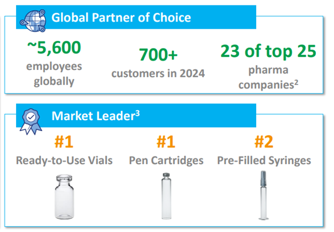Click the Global Partner of Choice header
The width and height of the screenshot is (334, 232).
121,18
